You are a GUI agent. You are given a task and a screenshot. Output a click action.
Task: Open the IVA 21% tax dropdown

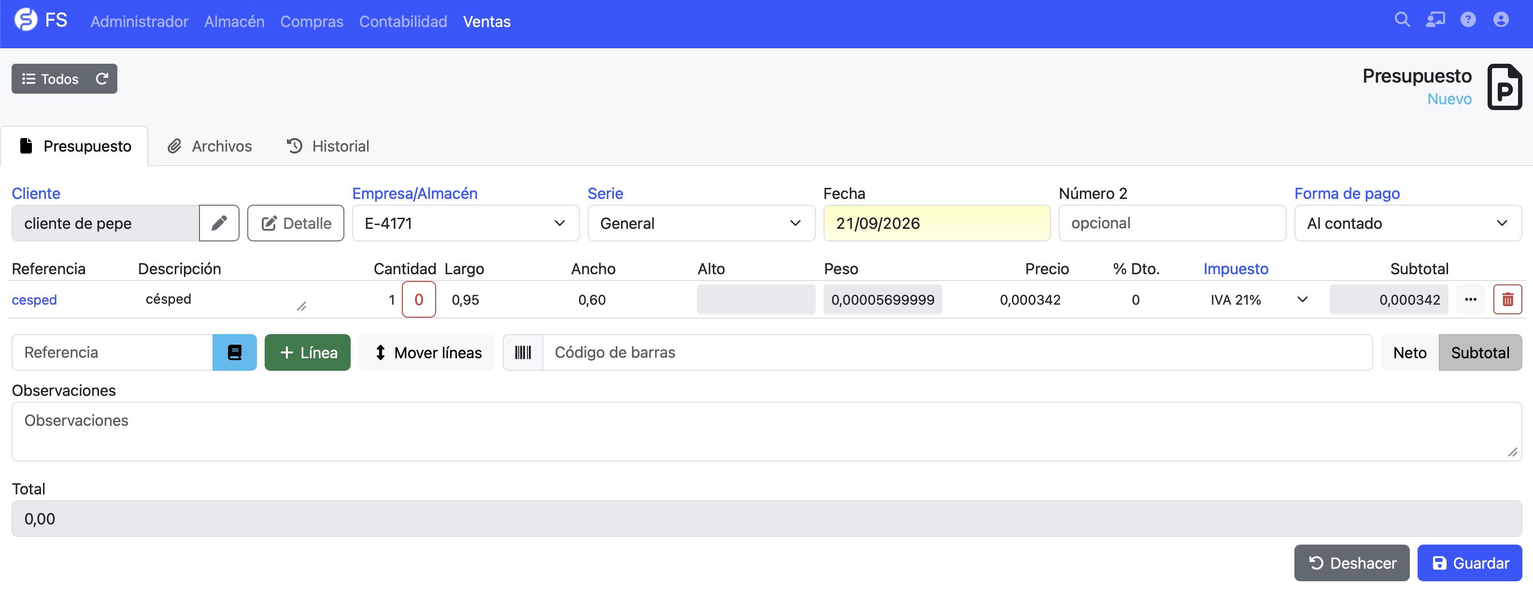(x=1259, y=299)
